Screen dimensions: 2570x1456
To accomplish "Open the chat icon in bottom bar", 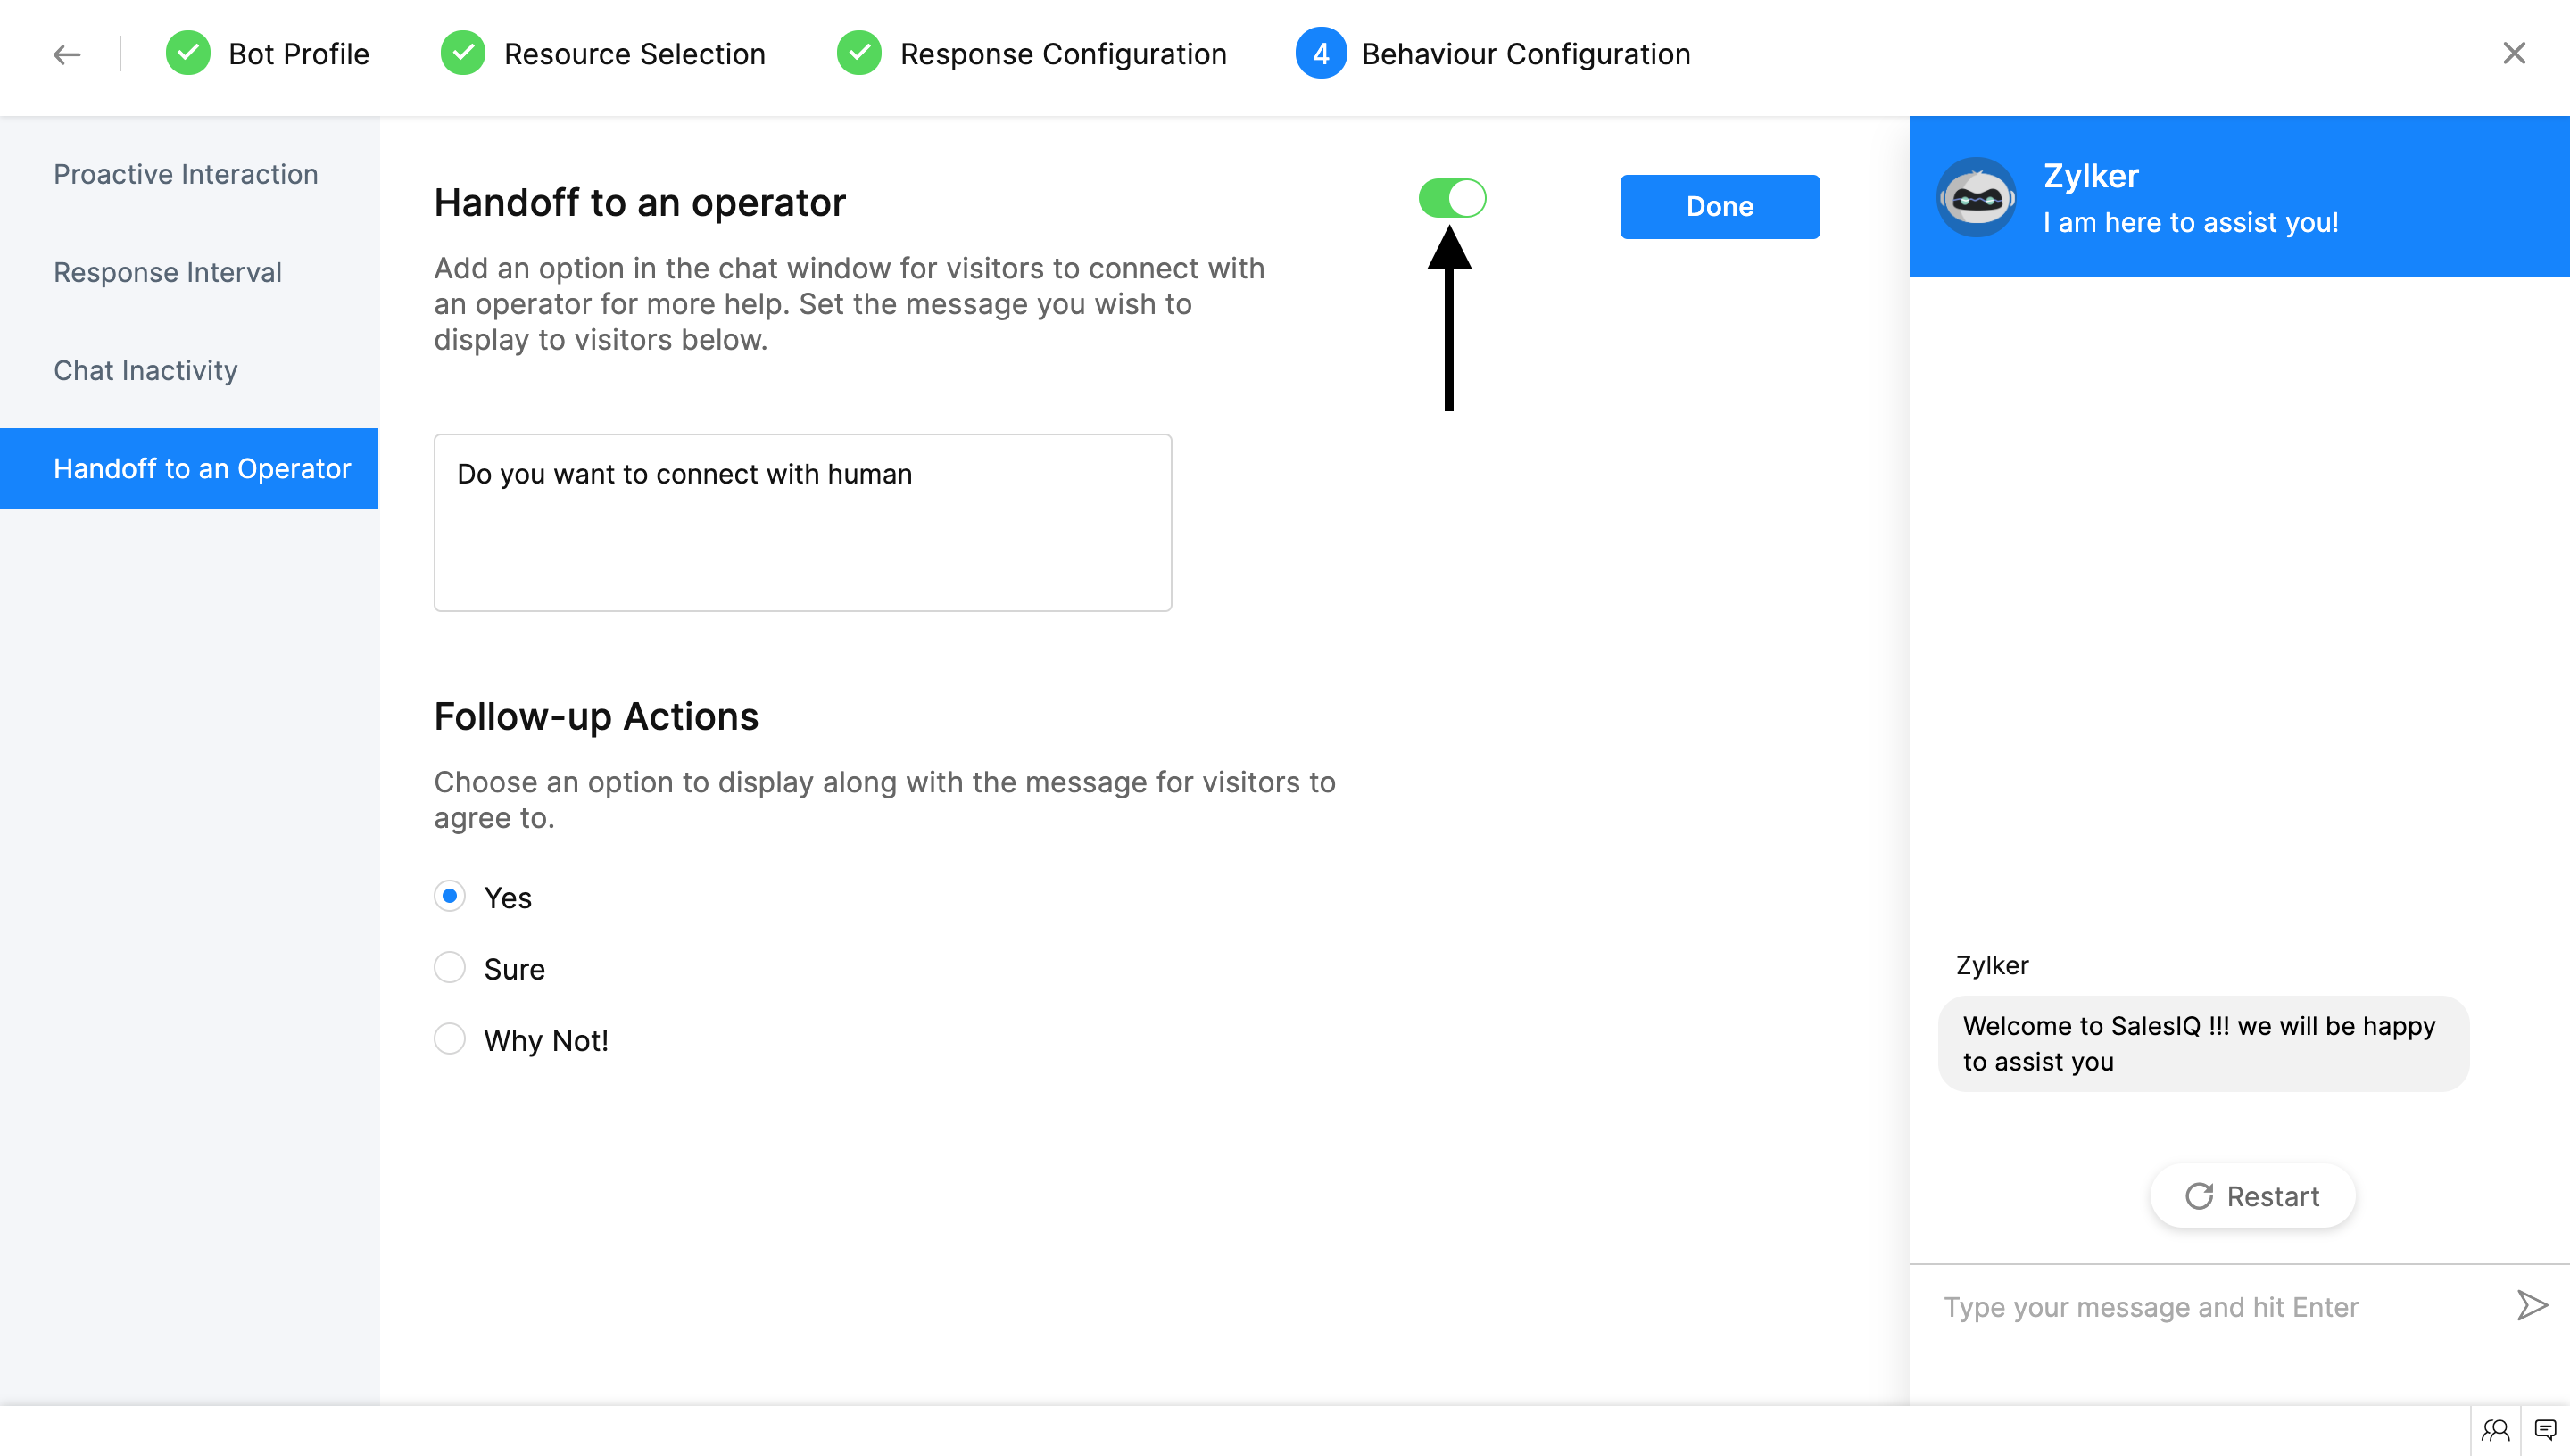I will pyautogui.click(x=2545, y=1430).
